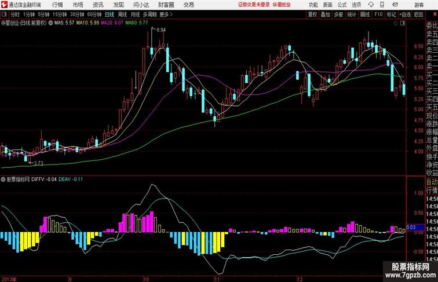The height and width of the screenshot is (282, 438).
Task: Switch to the 1分钟 period tab
Action: tap(29, 14)
